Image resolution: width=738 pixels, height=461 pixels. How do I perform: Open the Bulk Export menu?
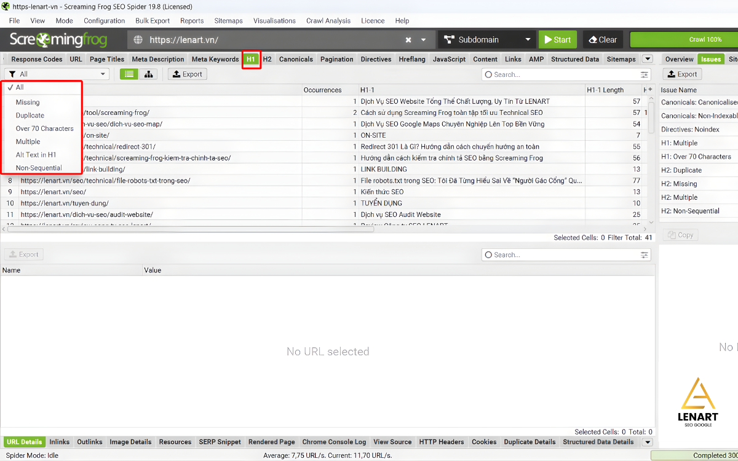pyautogui.click(x=153, y=20)
